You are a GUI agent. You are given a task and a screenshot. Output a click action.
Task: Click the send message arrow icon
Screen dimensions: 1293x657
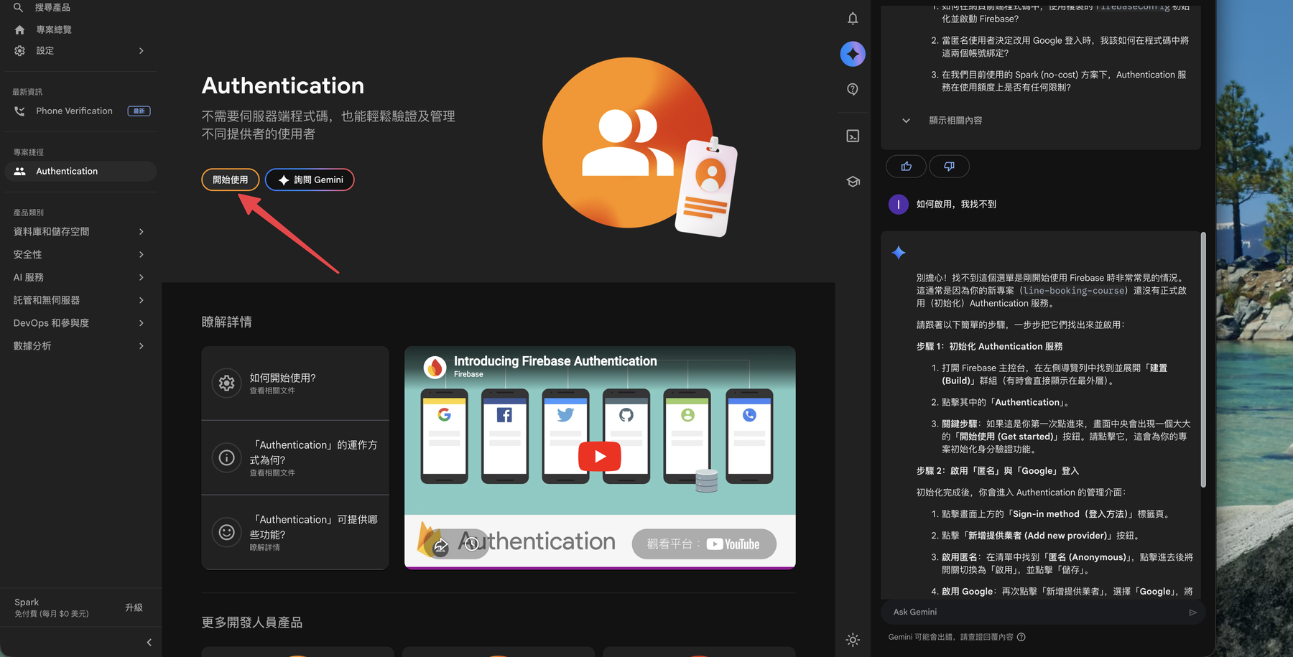point(1192,612)
